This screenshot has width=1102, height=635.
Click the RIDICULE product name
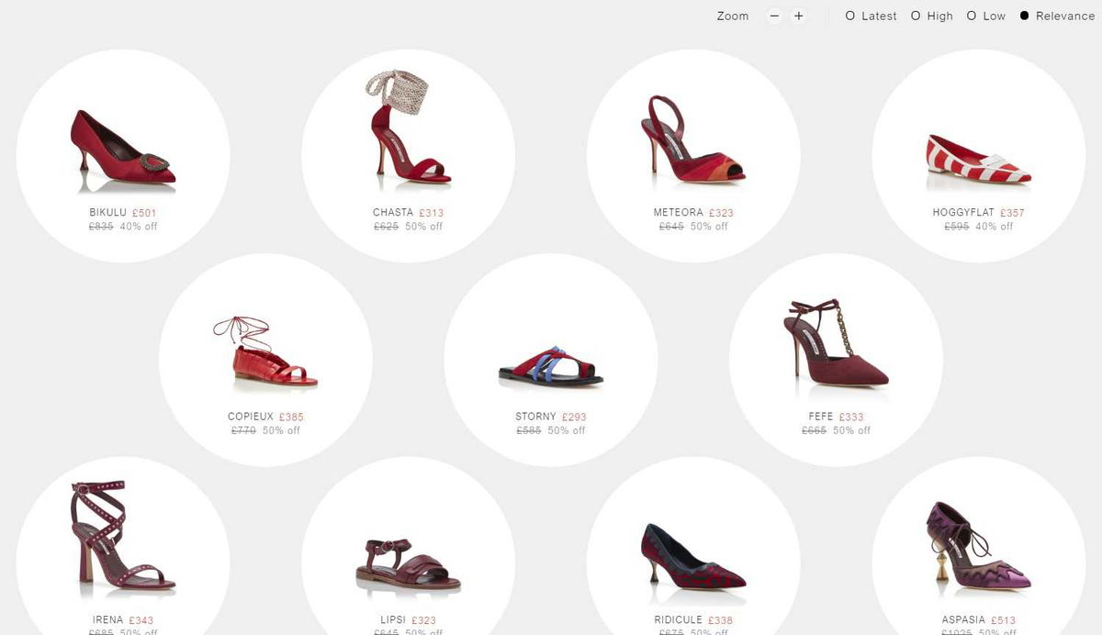click(678, 620)
